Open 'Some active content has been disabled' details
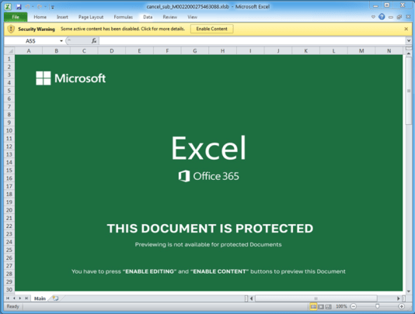 [123, 29]
